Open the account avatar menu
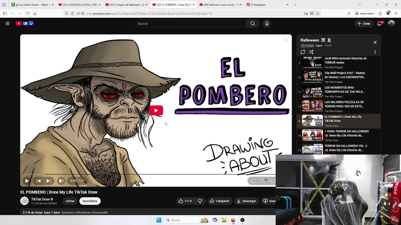Image resolution: width=401 pixels, height=225 pixels. point(391,23)
